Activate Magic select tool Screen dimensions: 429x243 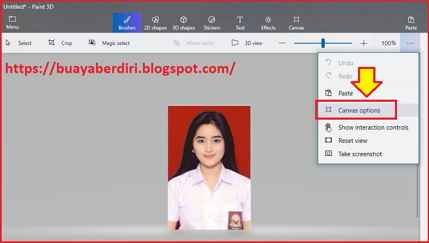[109, 43]
